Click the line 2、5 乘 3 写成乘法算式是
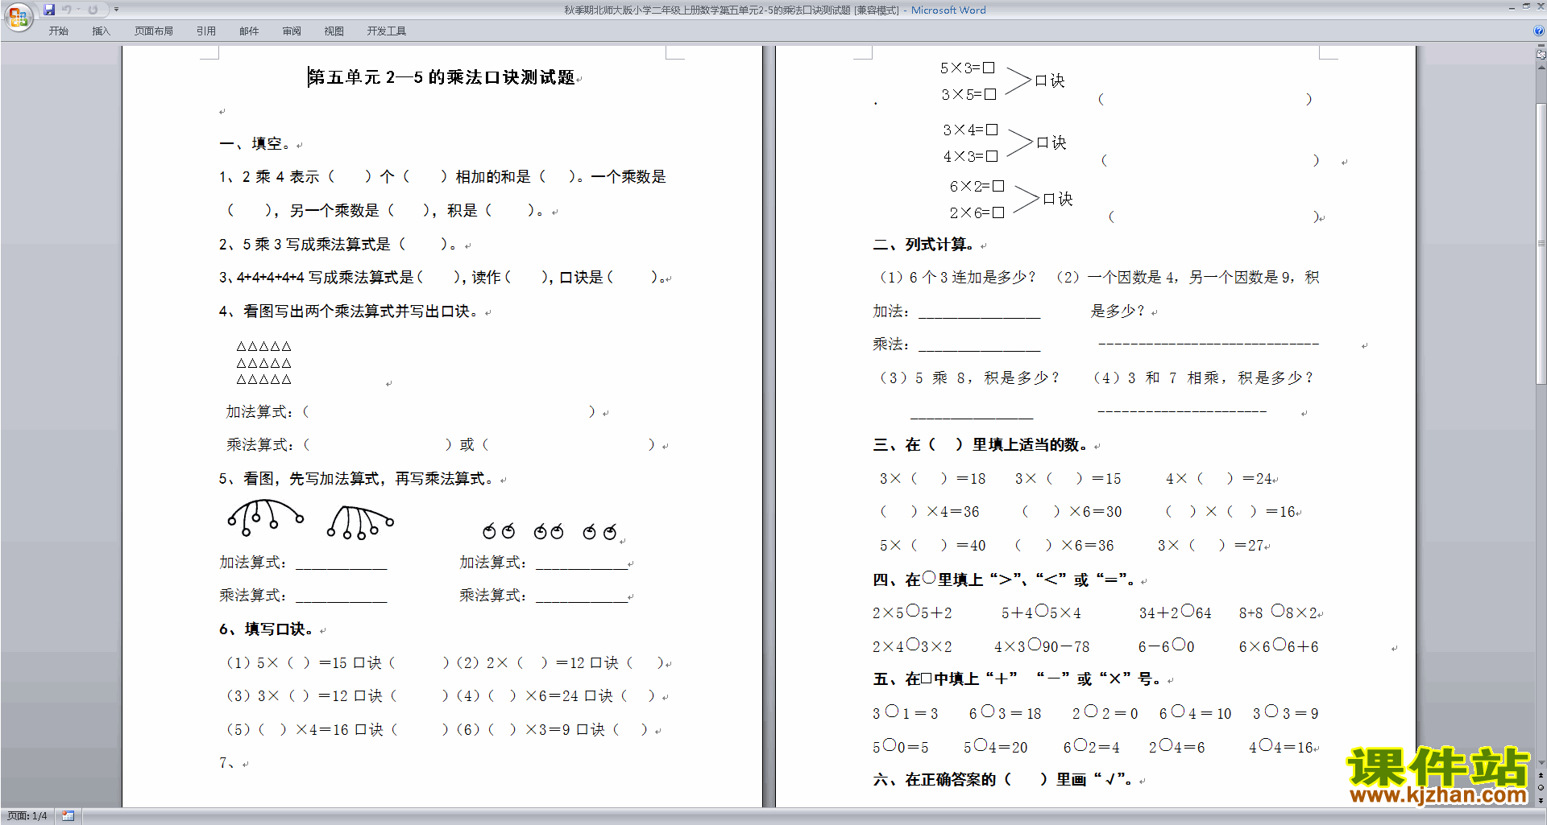1547x825 pixels. (x=338, y=244)
